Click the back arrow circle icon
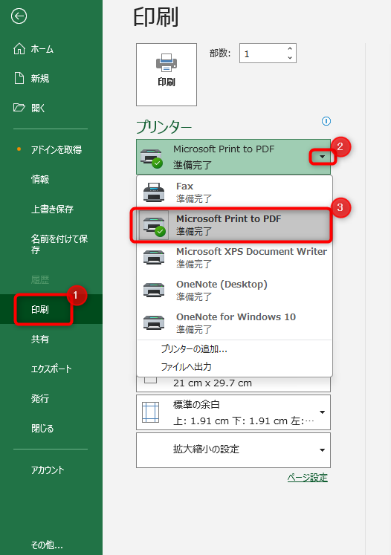 (19, 16)
